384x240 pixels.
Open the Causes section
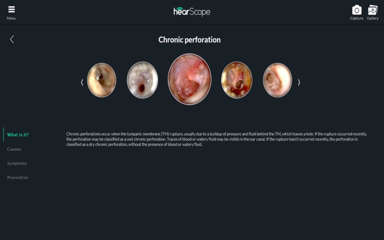tap(14, 149)
